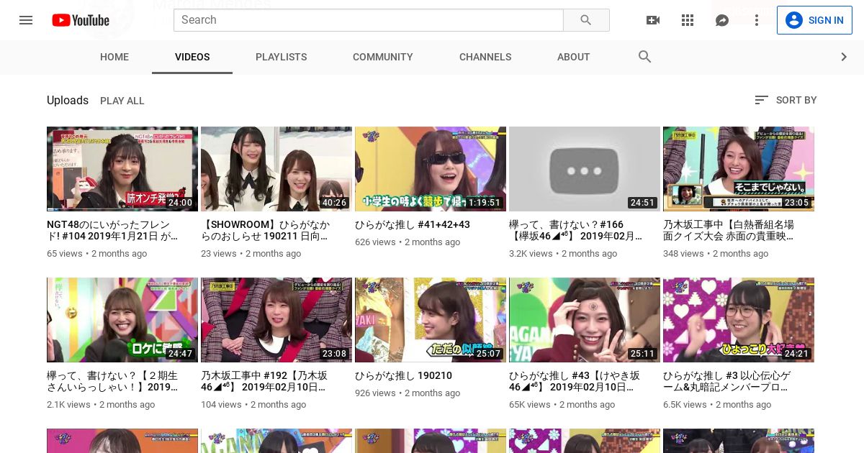Show more tabs with right chevron
The image size is (864, 453).
[844, 57]
